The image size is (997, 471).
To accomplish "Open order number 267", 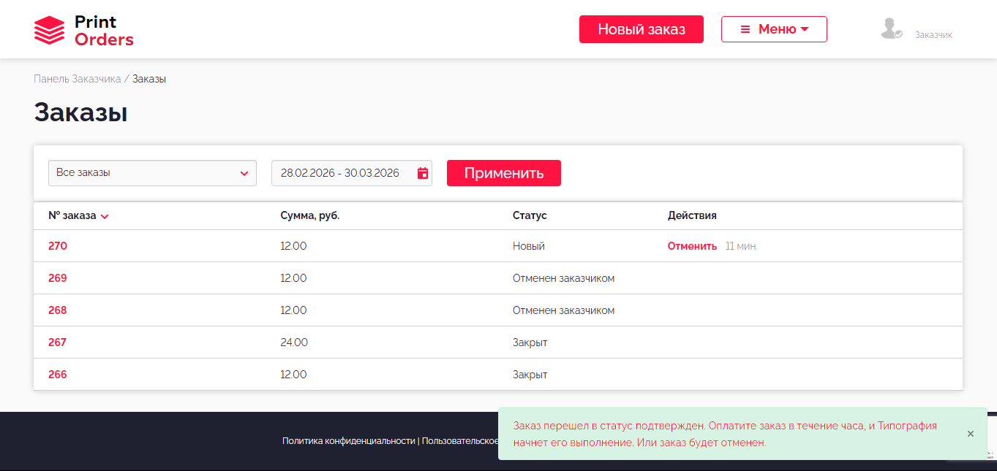I will [58, 342].
